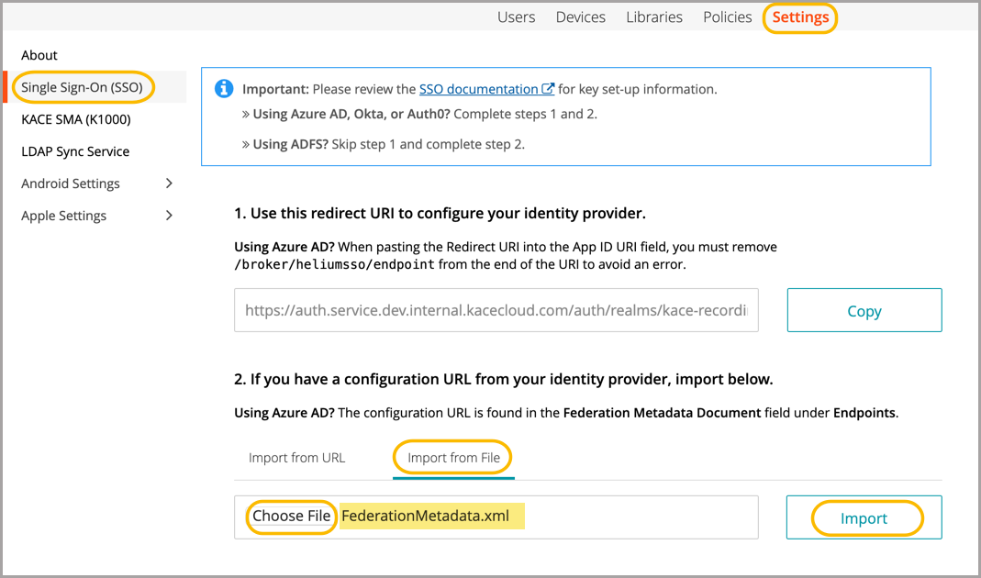Click the external link icon beside SSO documentation
Image resolution: width=981 pixels, height=578 pixels.
click(548, 89)
